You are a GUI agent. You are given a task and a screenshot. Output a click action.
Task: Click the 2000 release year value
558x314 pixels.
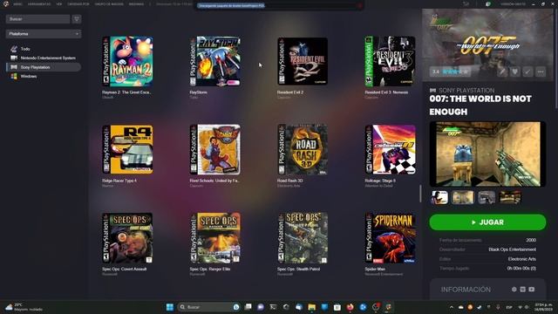[531, 241]
